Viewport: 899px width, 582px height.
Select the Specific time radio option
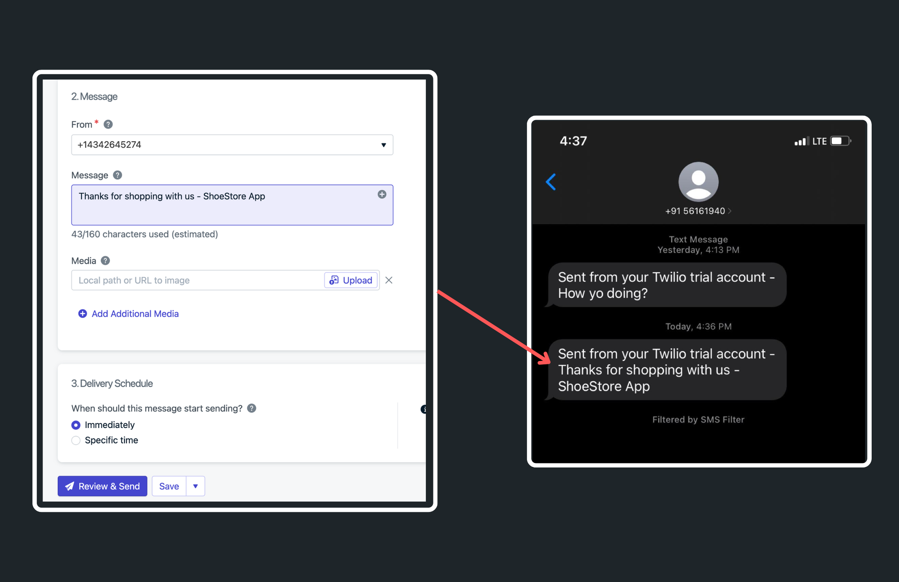[x=76, y=440]
